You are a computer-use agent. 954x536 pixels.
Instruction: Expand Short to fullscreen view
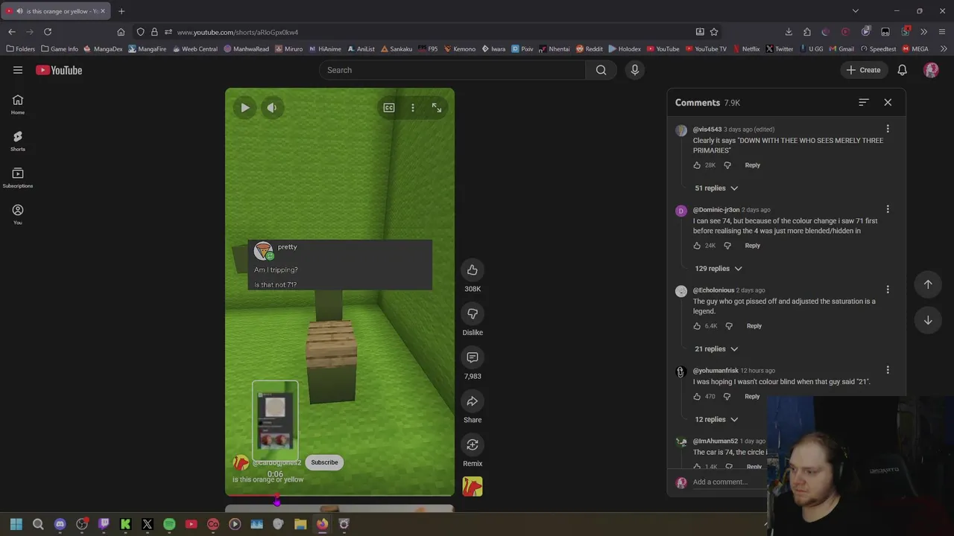click(x=437, y=108)
